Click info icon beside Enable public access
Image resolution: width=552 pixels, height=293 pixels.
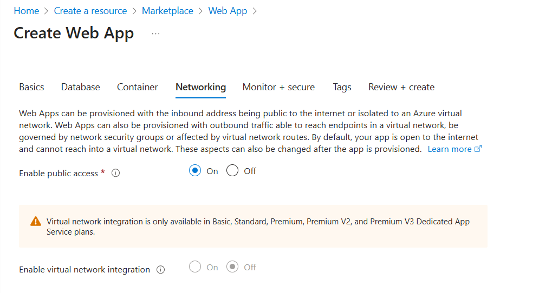(x=115, y=174)
